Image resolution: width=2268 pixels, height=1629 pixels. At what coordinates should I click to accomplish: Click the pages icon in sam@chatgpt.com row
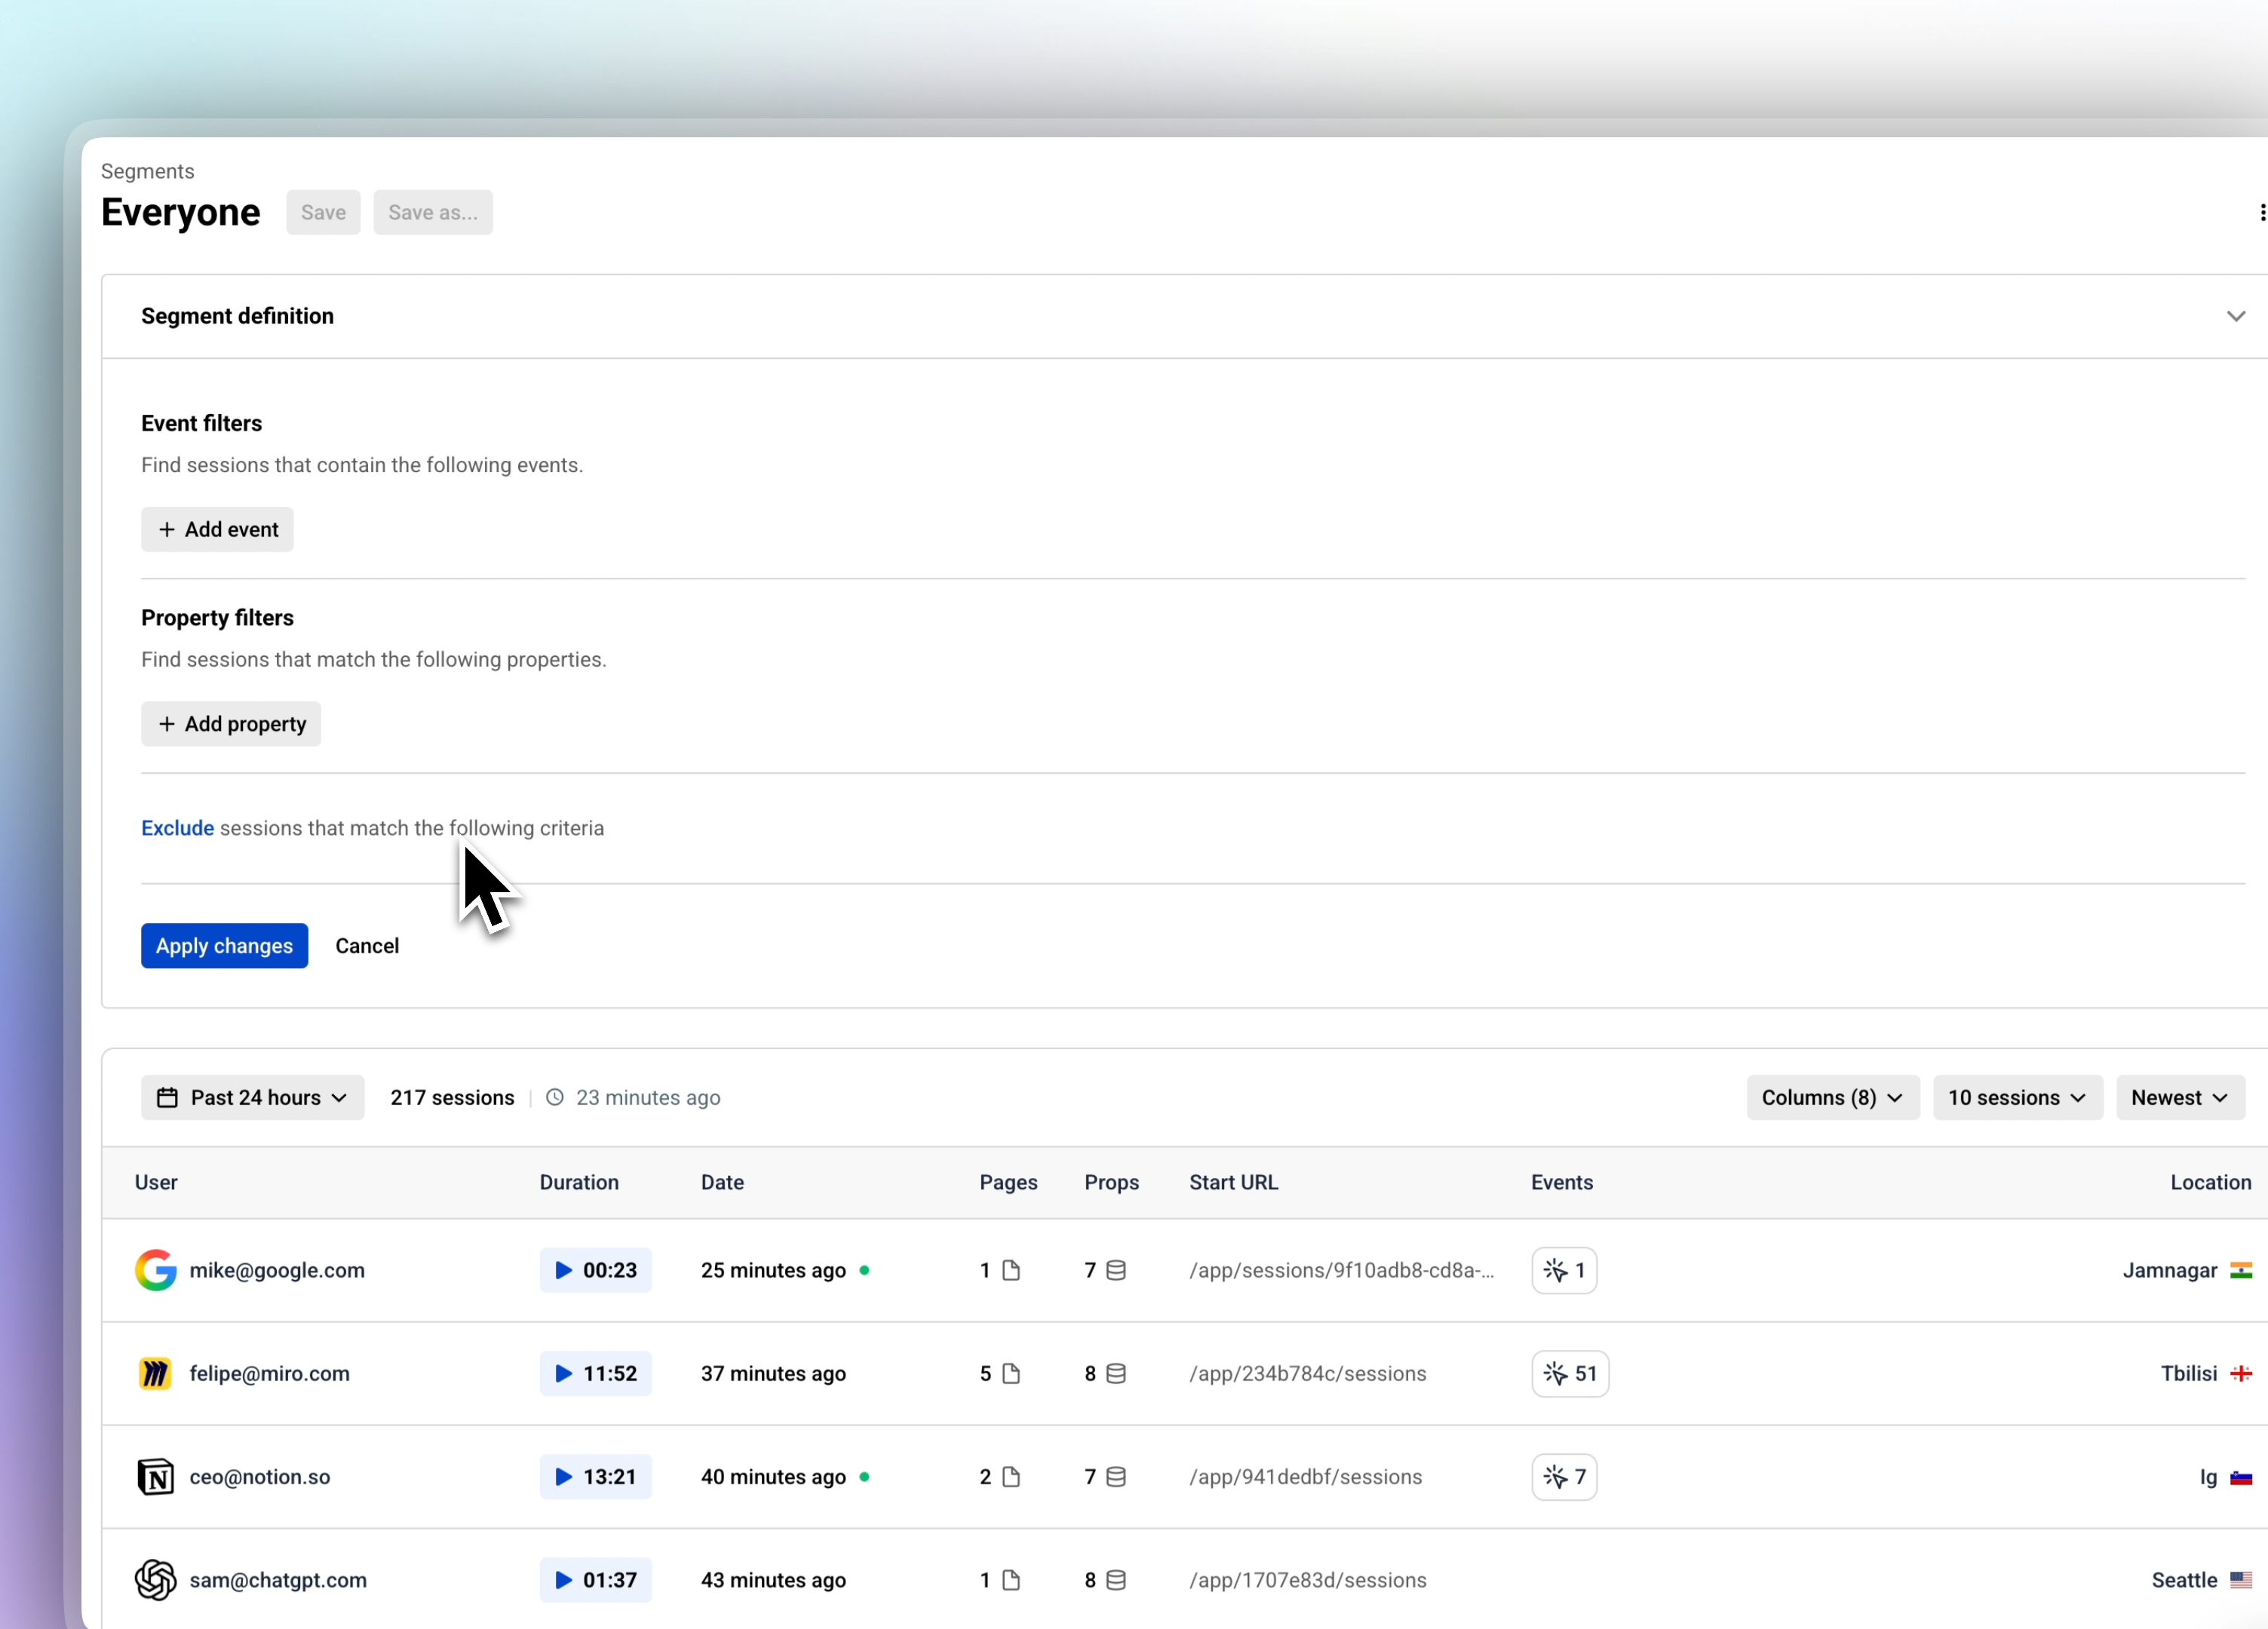pos(1011,1580)
